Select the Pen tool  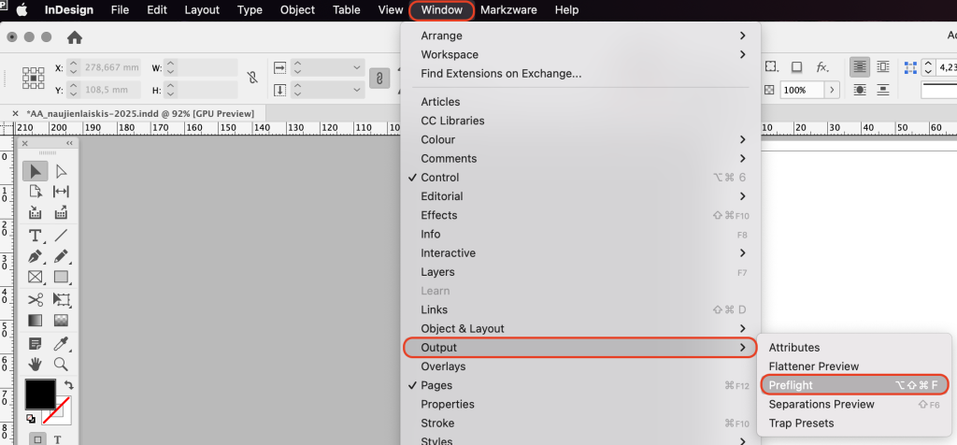click(36, 256)
